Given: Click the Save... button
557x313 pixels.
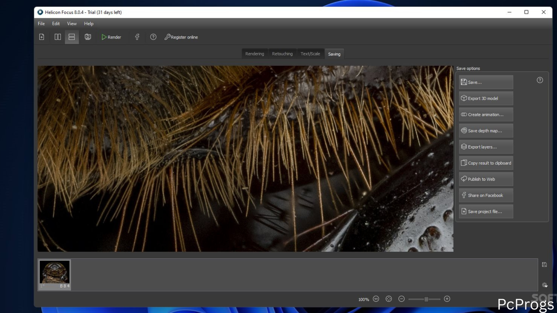Looking at the screenshot, I should tap(486, 82).
